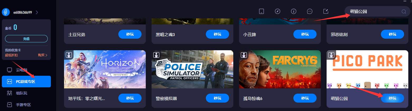Click the mobile device icon in top toolbar
The image size is (412, 111).
pos(261,11)
